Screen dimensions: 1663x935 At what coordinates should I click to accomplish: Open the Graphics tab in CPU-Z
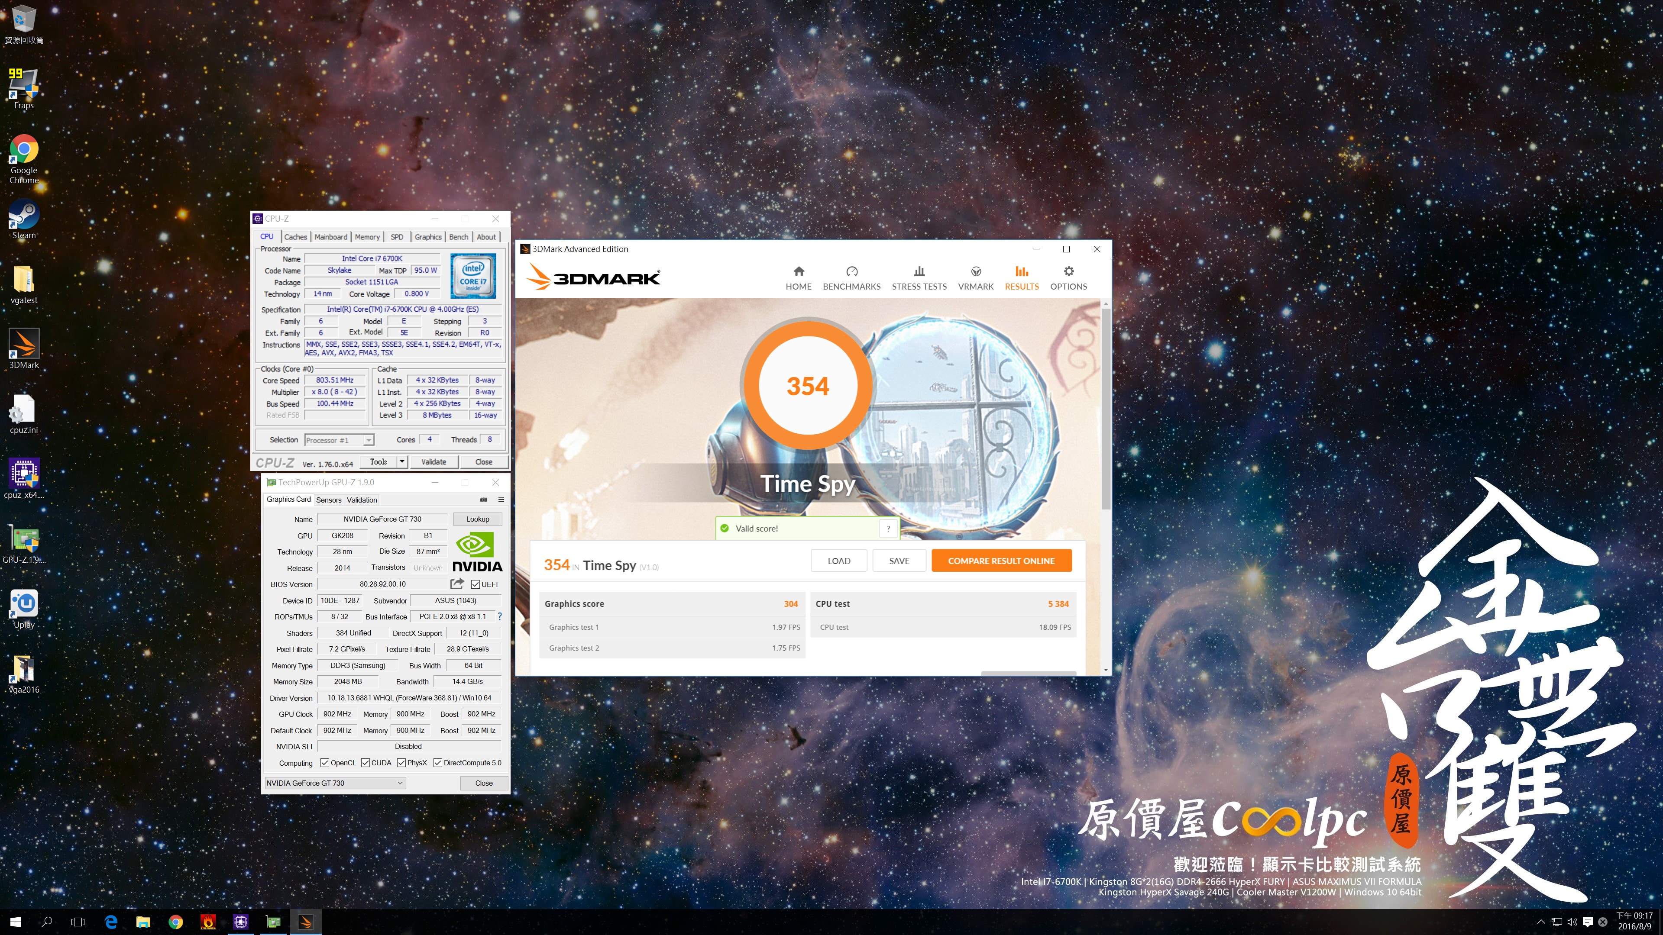tap(428, 237)
